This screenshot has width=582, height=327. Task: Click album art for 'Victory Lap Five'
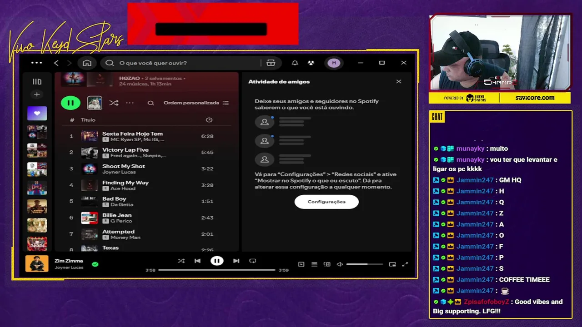tap(90, 153)
